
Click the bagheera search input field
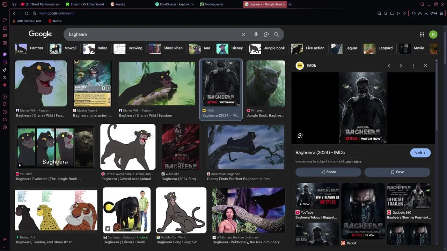click(153, 35)
